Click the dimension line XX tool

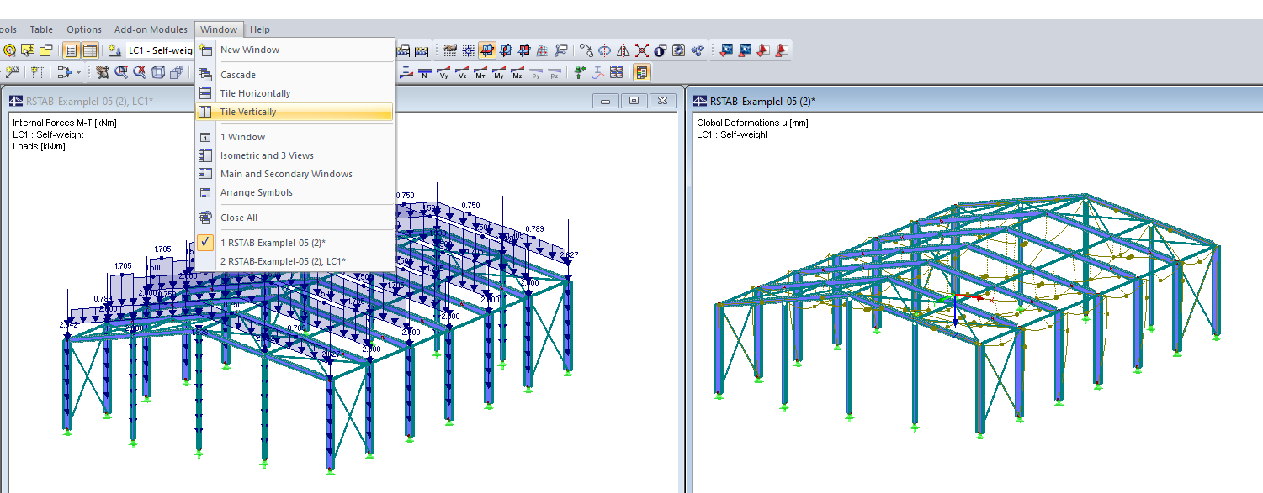(13, 72)
